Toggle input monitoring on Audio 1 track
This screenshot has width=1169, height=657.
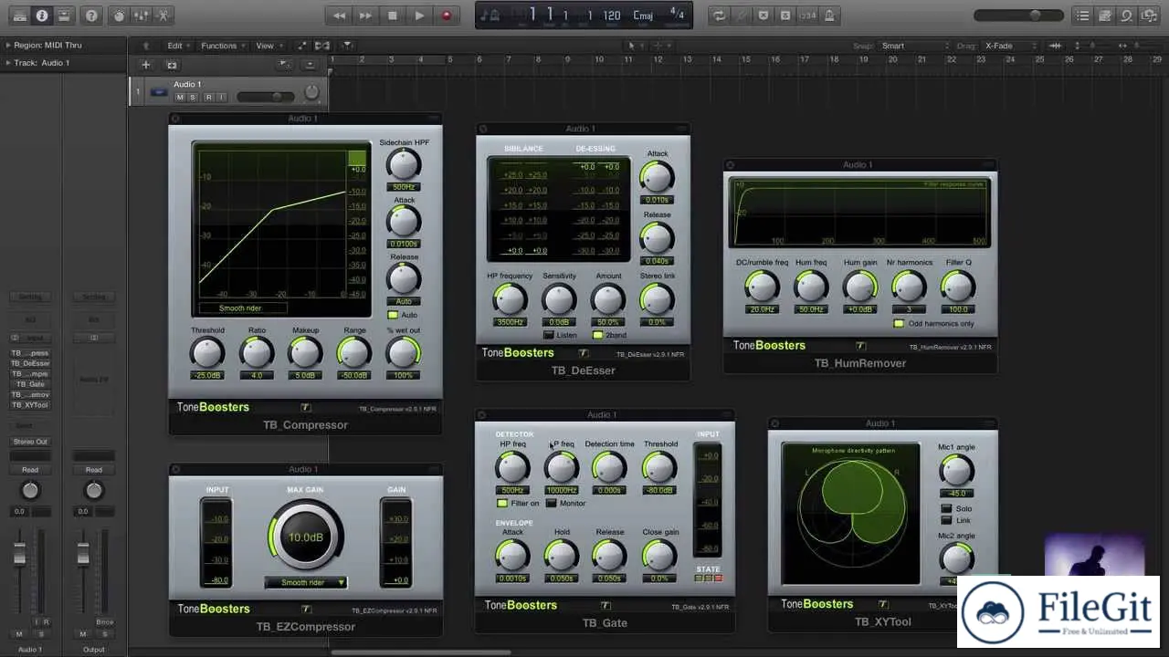[x=221, y=97]
